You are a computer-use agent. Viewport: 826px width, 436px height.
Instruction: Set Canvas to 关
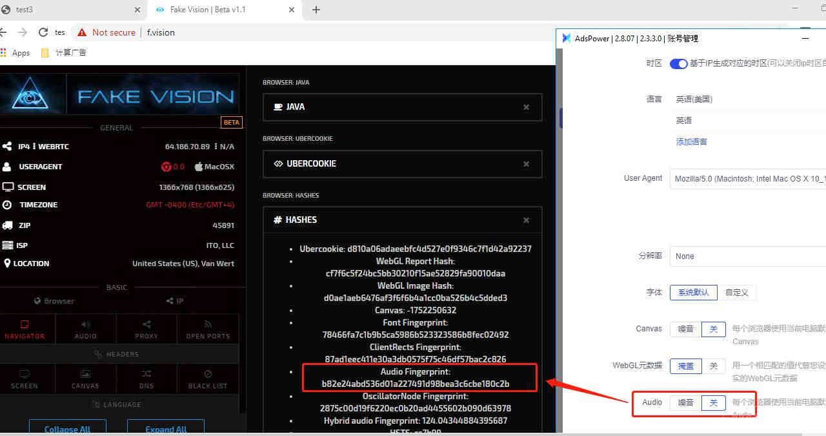(x=714, y=329)
